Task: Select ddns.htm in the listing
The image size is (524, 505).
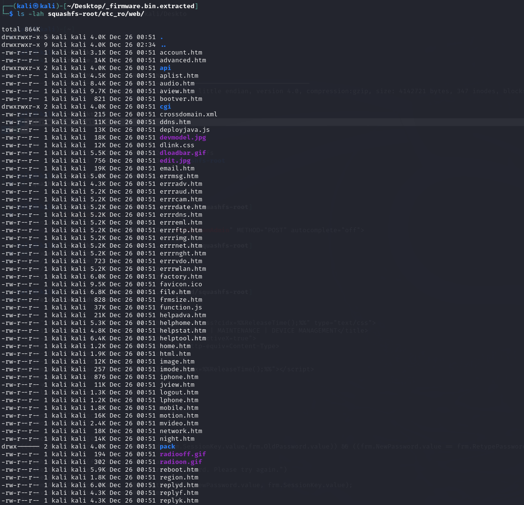Action: pos(175,122)
